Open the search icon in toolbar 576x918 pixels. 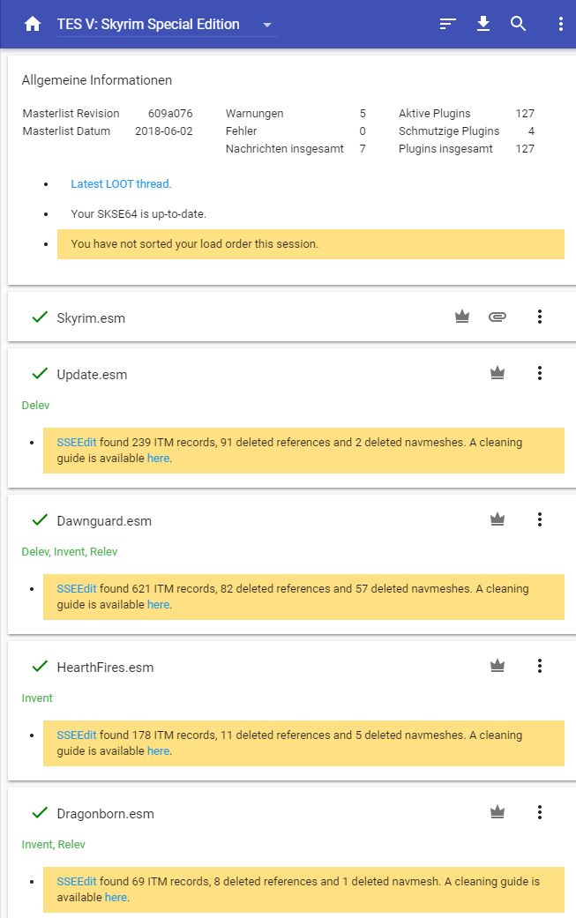[x=519, y=25]
